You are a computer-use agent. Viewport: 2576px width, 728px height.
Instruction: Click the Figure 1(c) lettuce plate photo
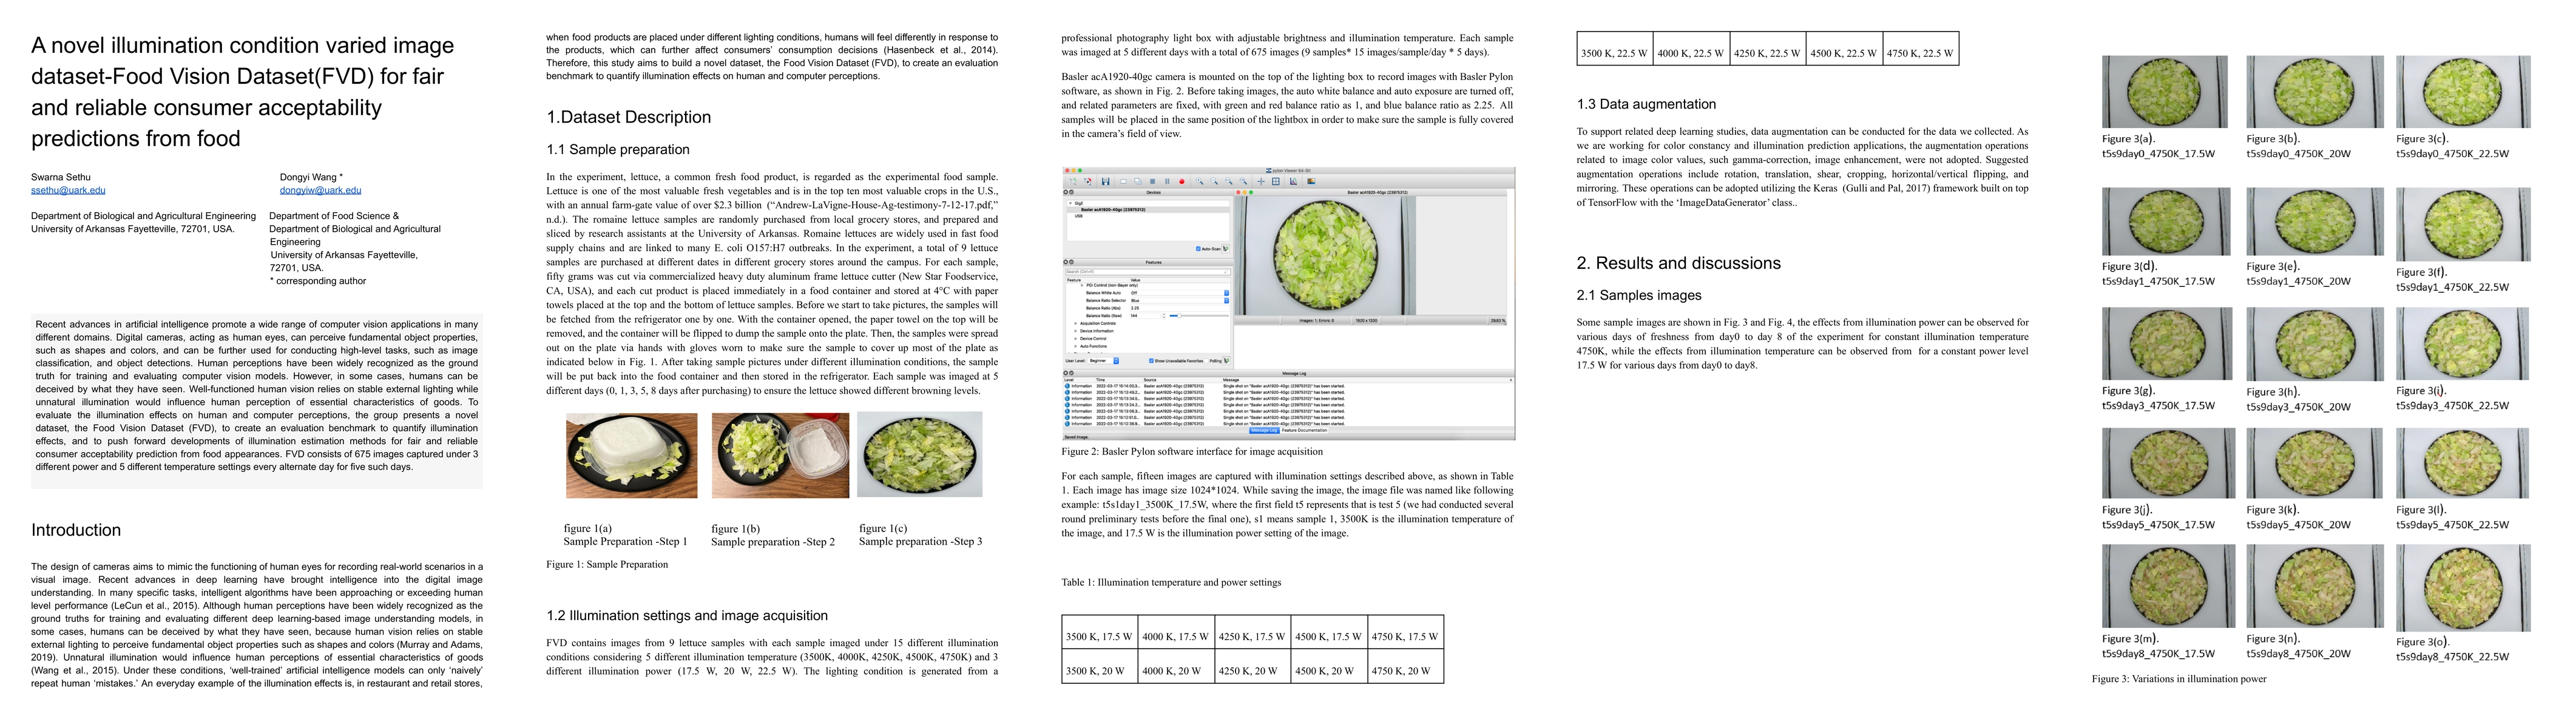tap(920, 454)
